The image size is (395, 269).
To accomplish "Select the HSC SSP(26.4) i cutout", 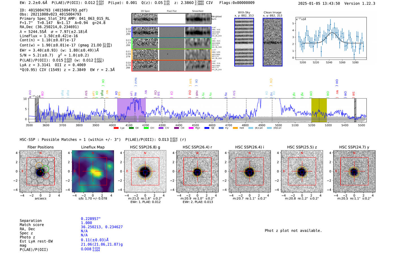I will 250,171.
